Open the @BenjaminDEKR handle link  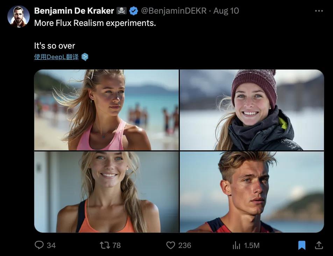pyautogui.click(x=173, y=11)
